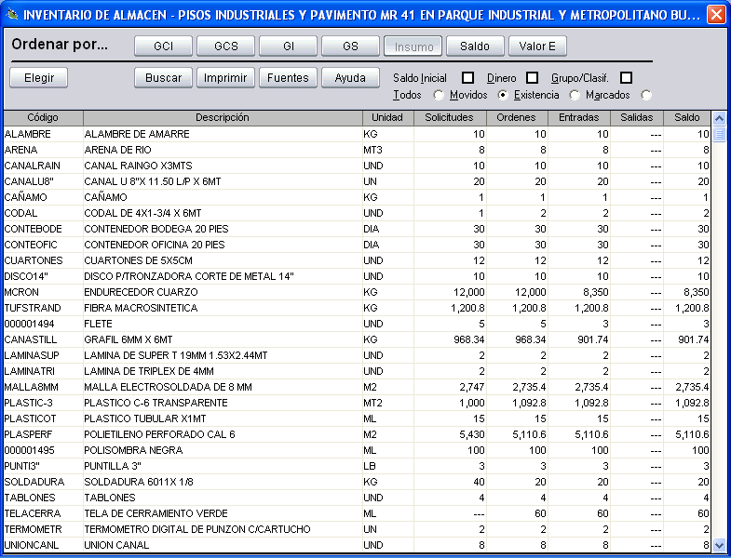Click the Código column header
731x558 pixels.
pyautogui.click(x=43, y=118)
